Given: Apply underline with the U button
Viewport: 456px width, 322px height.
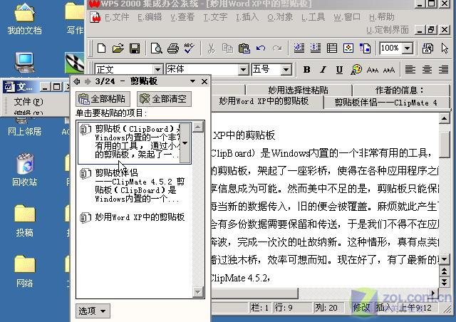Looking at the screenshot, I should pyautogui.click(x=339, y=70).
